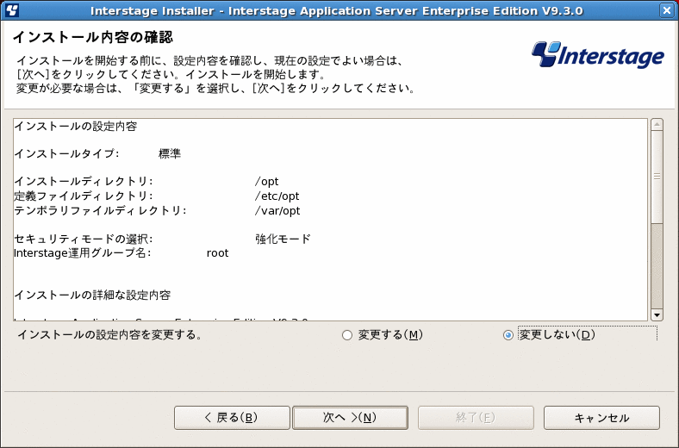Click the インストールの設定内容 heading line
The image size is (679, 448).
76,127
